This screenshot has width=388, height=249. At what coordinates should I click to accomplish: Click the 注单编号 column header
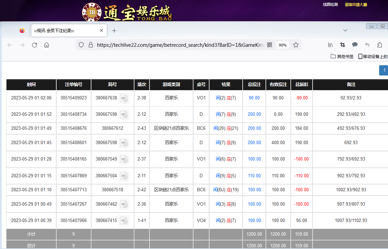coord(73,84)
